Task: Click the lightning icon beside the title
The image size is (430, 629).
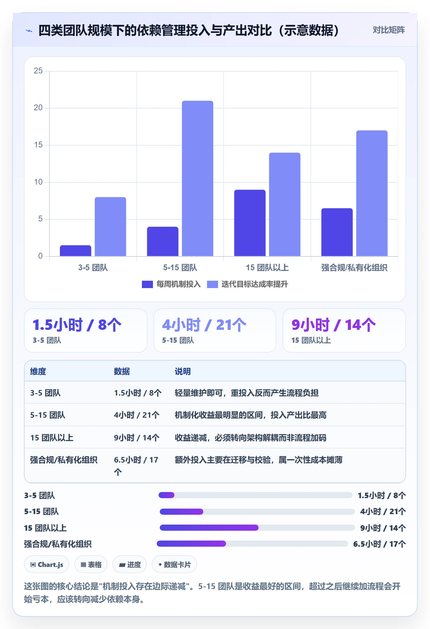Action: tap(29, 31)
